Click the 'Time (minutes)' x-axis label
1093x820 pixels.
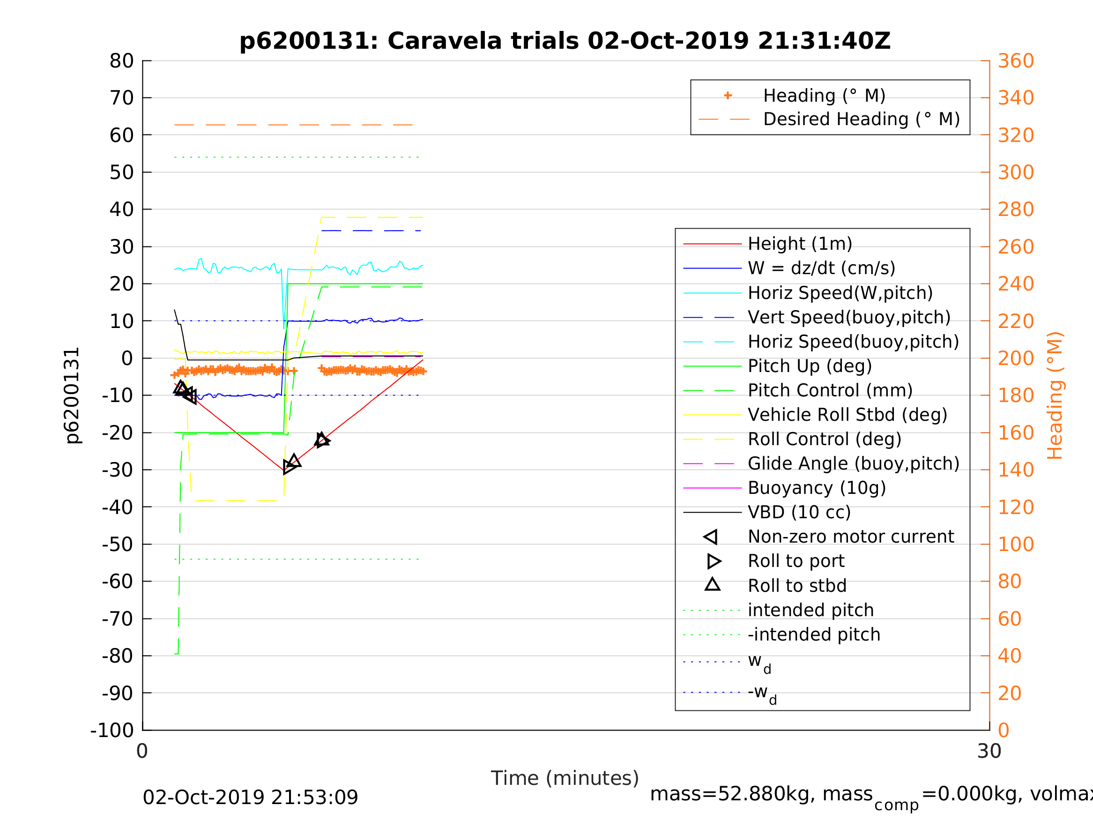pos(565,778)
